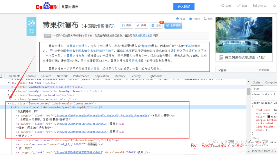
Task: Switch to the Styles pane tab
Action: pos(257,82)
